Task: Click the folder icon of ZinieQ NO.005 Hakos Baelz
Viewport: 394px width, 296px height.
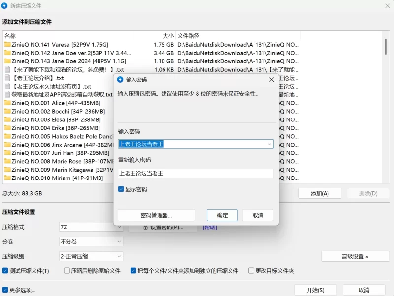Action: (x=7, y=136)
